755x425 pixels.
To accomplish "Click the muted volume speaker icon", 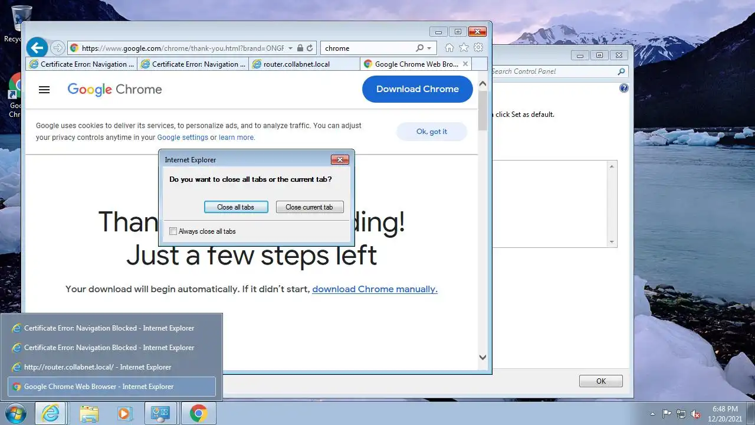I will (696, 414).
